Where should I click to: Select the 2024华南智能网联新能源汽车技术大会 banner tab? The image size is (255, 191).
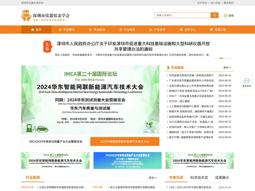pyautogui.click(x=125, y=141)
